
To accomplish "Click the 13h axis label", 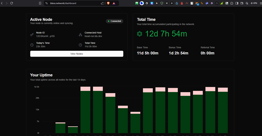I will (37, 110).
